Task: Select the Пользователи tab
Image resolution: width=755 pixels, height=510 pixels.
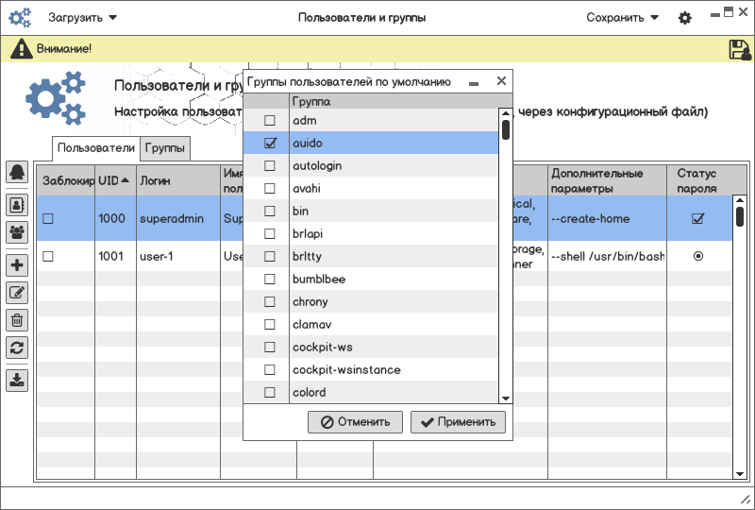Action: (96, 148)
